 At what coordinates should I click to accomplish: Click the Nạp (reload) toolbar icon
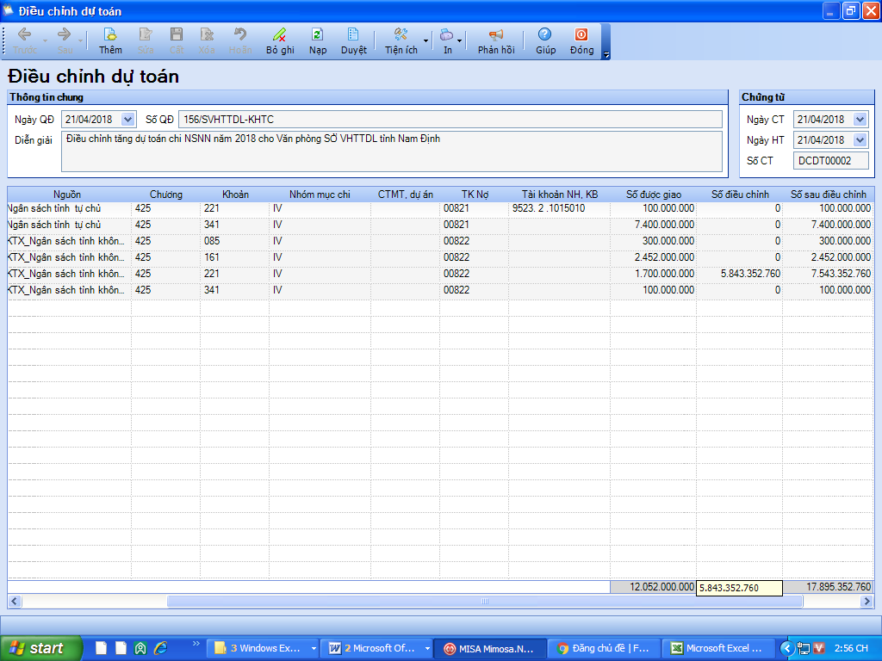pyautogui.click(x=317, y=34)
